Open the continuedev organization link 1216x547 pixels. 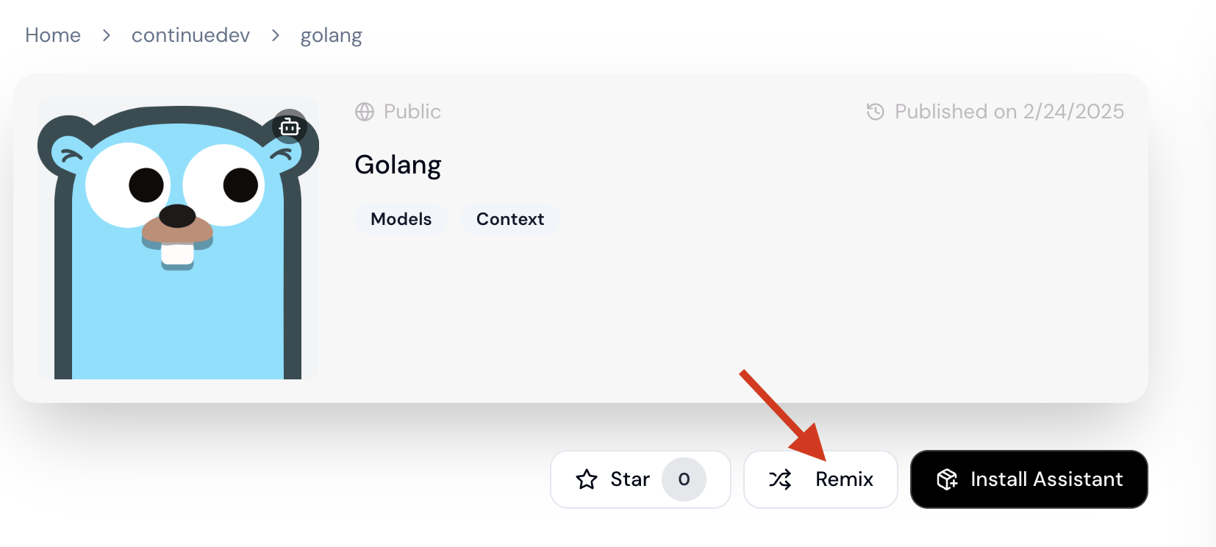click(190, 35)
